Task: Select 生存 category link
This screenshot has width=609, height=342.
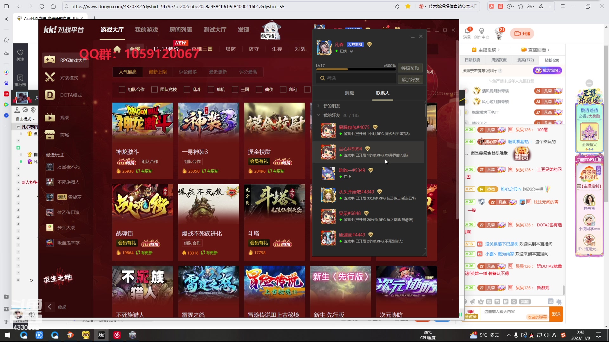Action: click(277, 49)
